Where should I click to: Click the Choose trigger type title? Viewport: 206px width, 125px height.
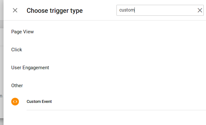point(55,11)
